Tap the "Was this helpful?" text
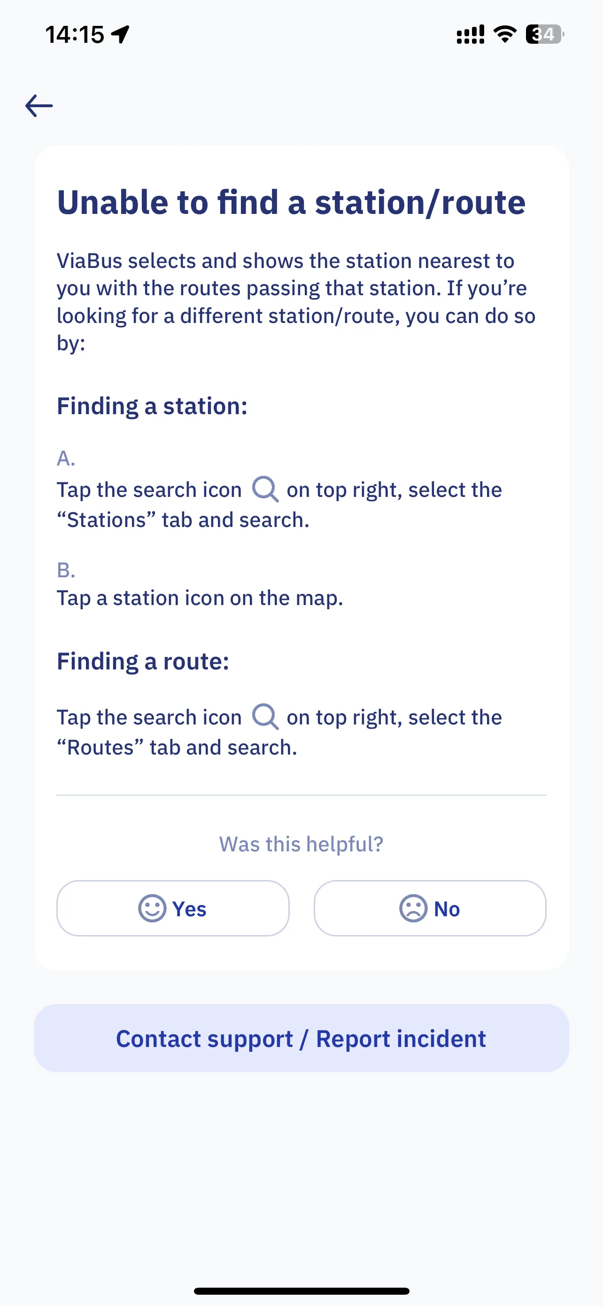This screenshot has height=1306, width=603. click(301, 844)
